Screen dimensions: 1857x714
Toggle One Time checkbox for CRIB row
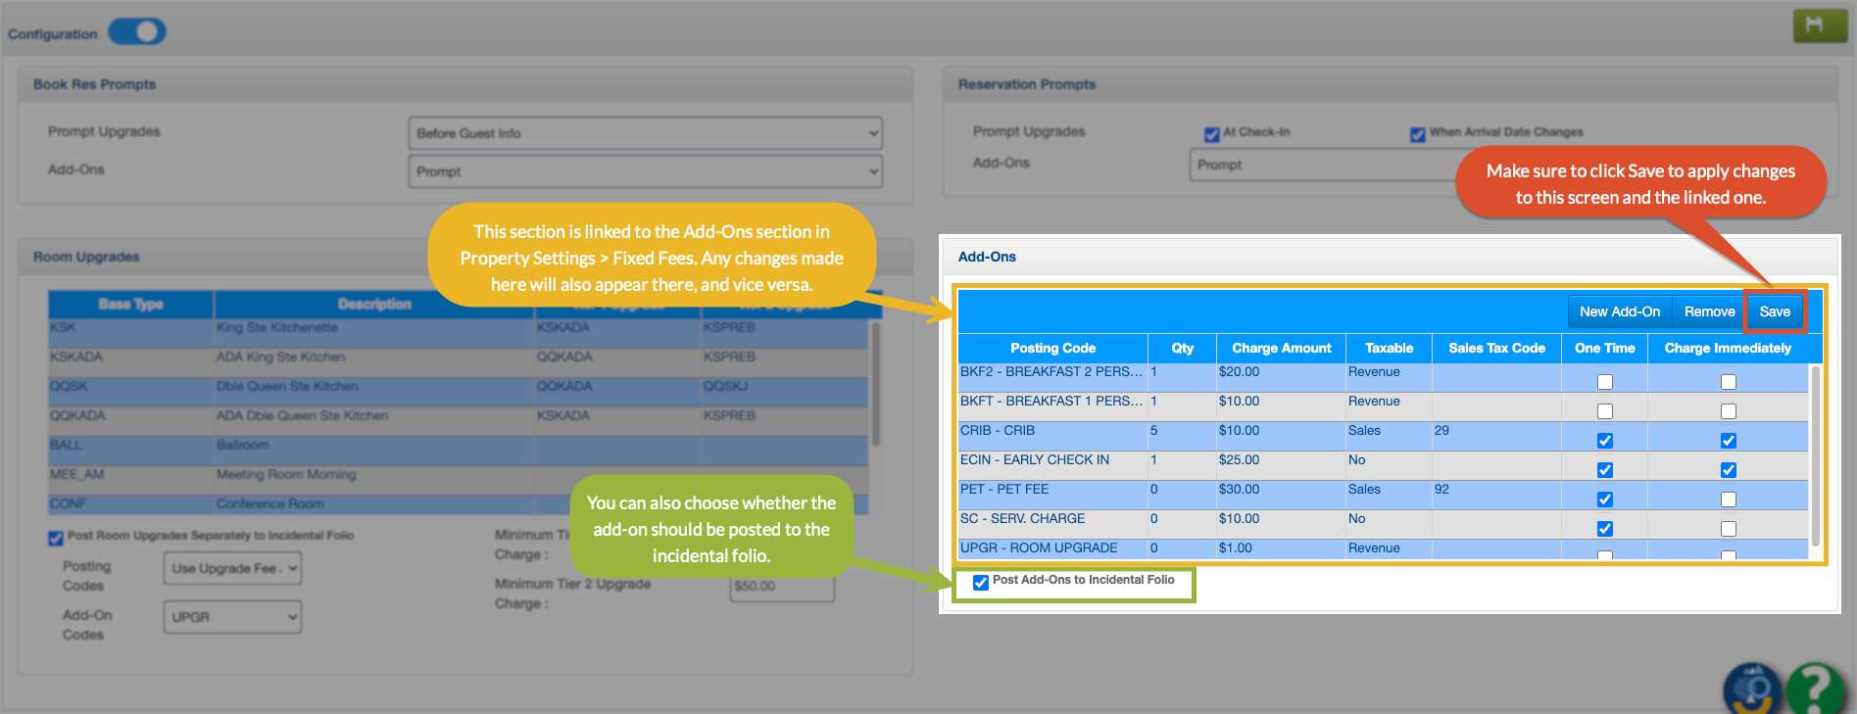(1604, 441)
